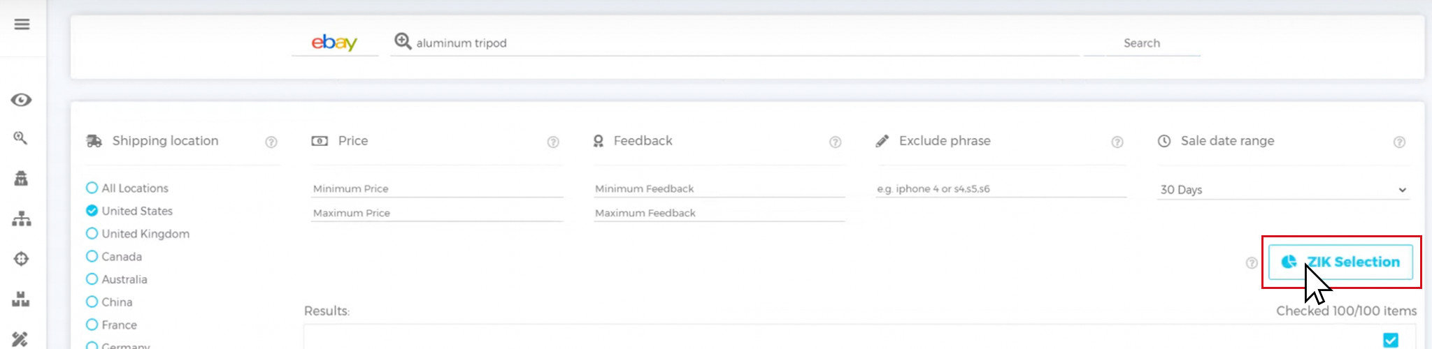This screenshot has height=349, width=1432.
Task: Open the boxes inventory sidebar icon
Action: [21, 299]
